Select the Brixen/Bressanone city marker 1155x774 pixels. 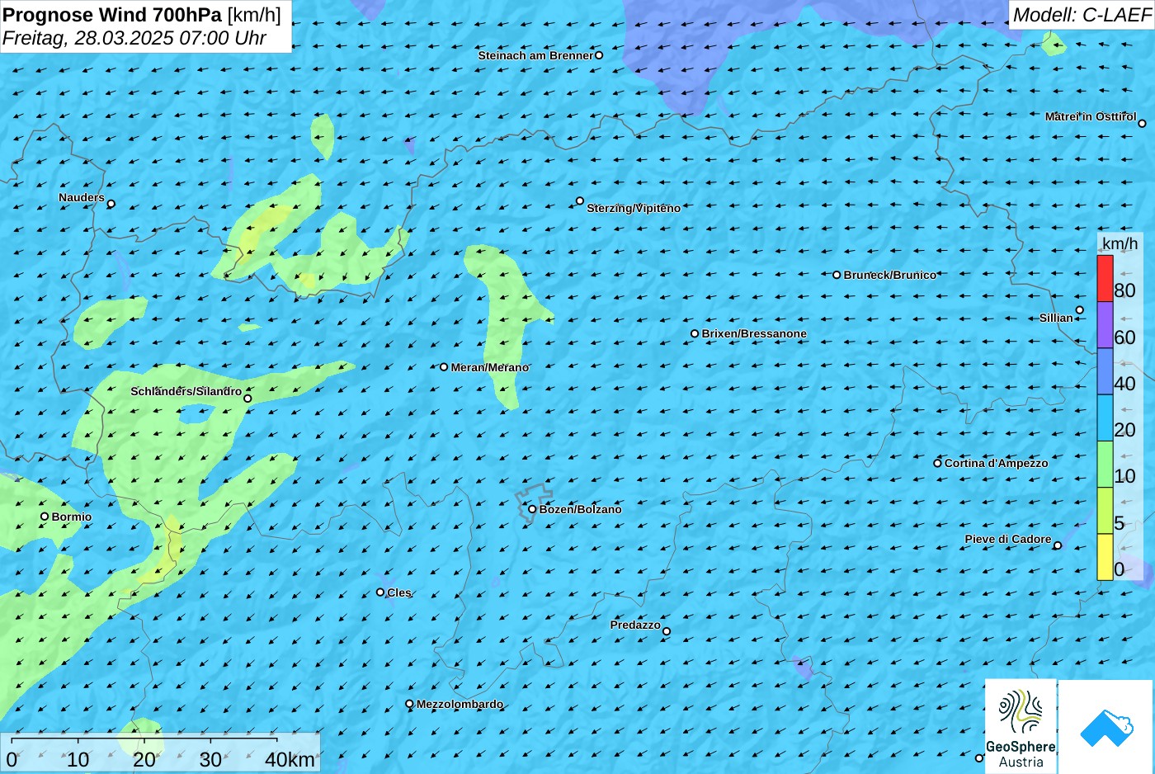coord(695,334)
